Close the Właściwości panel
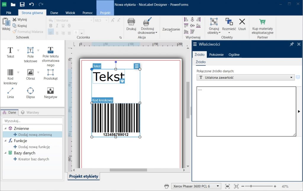 (x=299, y=44)
